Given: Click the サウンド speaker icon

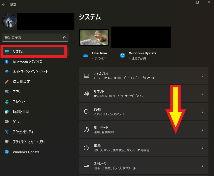Looking at the screenshot, I should click(86, 93).
